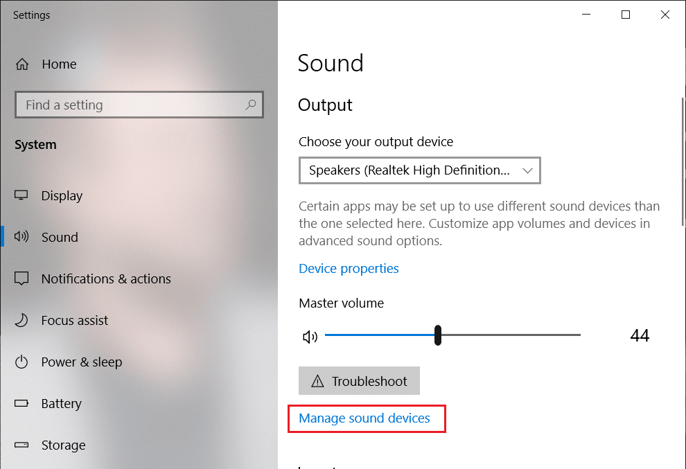Click the vertical scrollbar on the right
This screenshot has width=686, height=469.
(683, 159)
